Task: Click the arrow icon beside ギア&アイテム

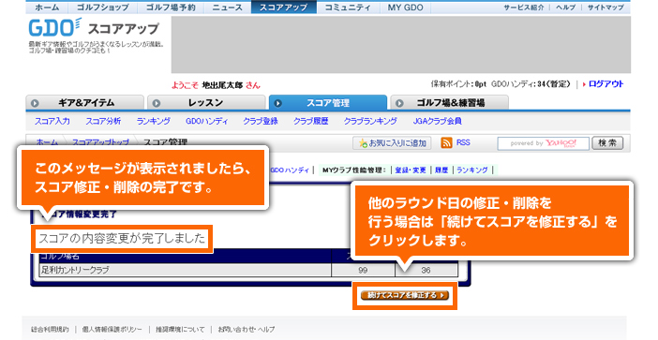Action: (35, 103)
